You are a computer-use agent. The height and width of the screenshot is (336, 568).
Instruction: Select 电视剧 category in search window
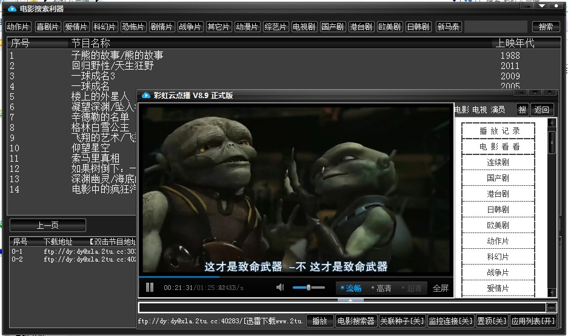coord(304,27)
